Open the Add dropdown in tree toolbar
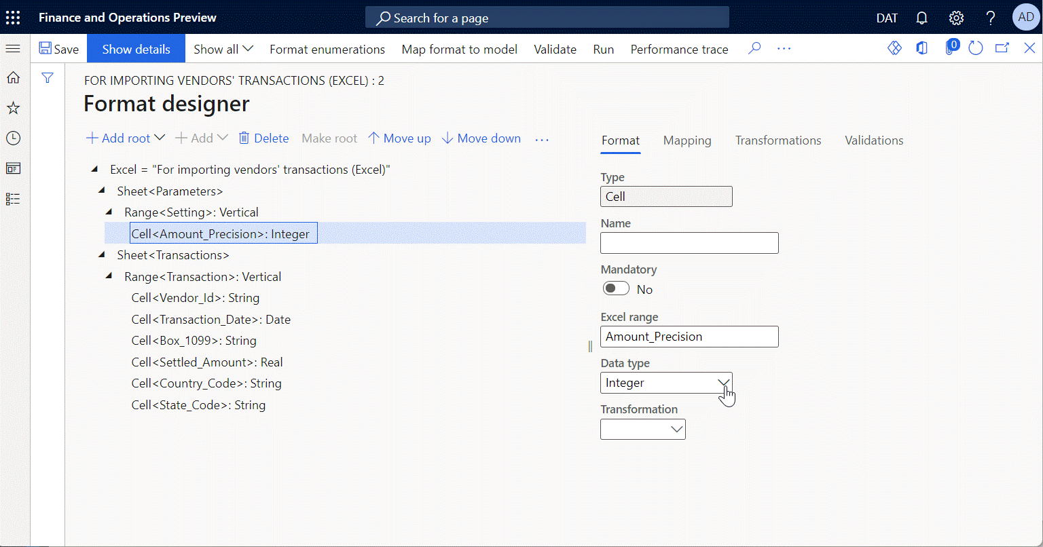Viewport: 1043px width, 547px height. coord(201,138)
